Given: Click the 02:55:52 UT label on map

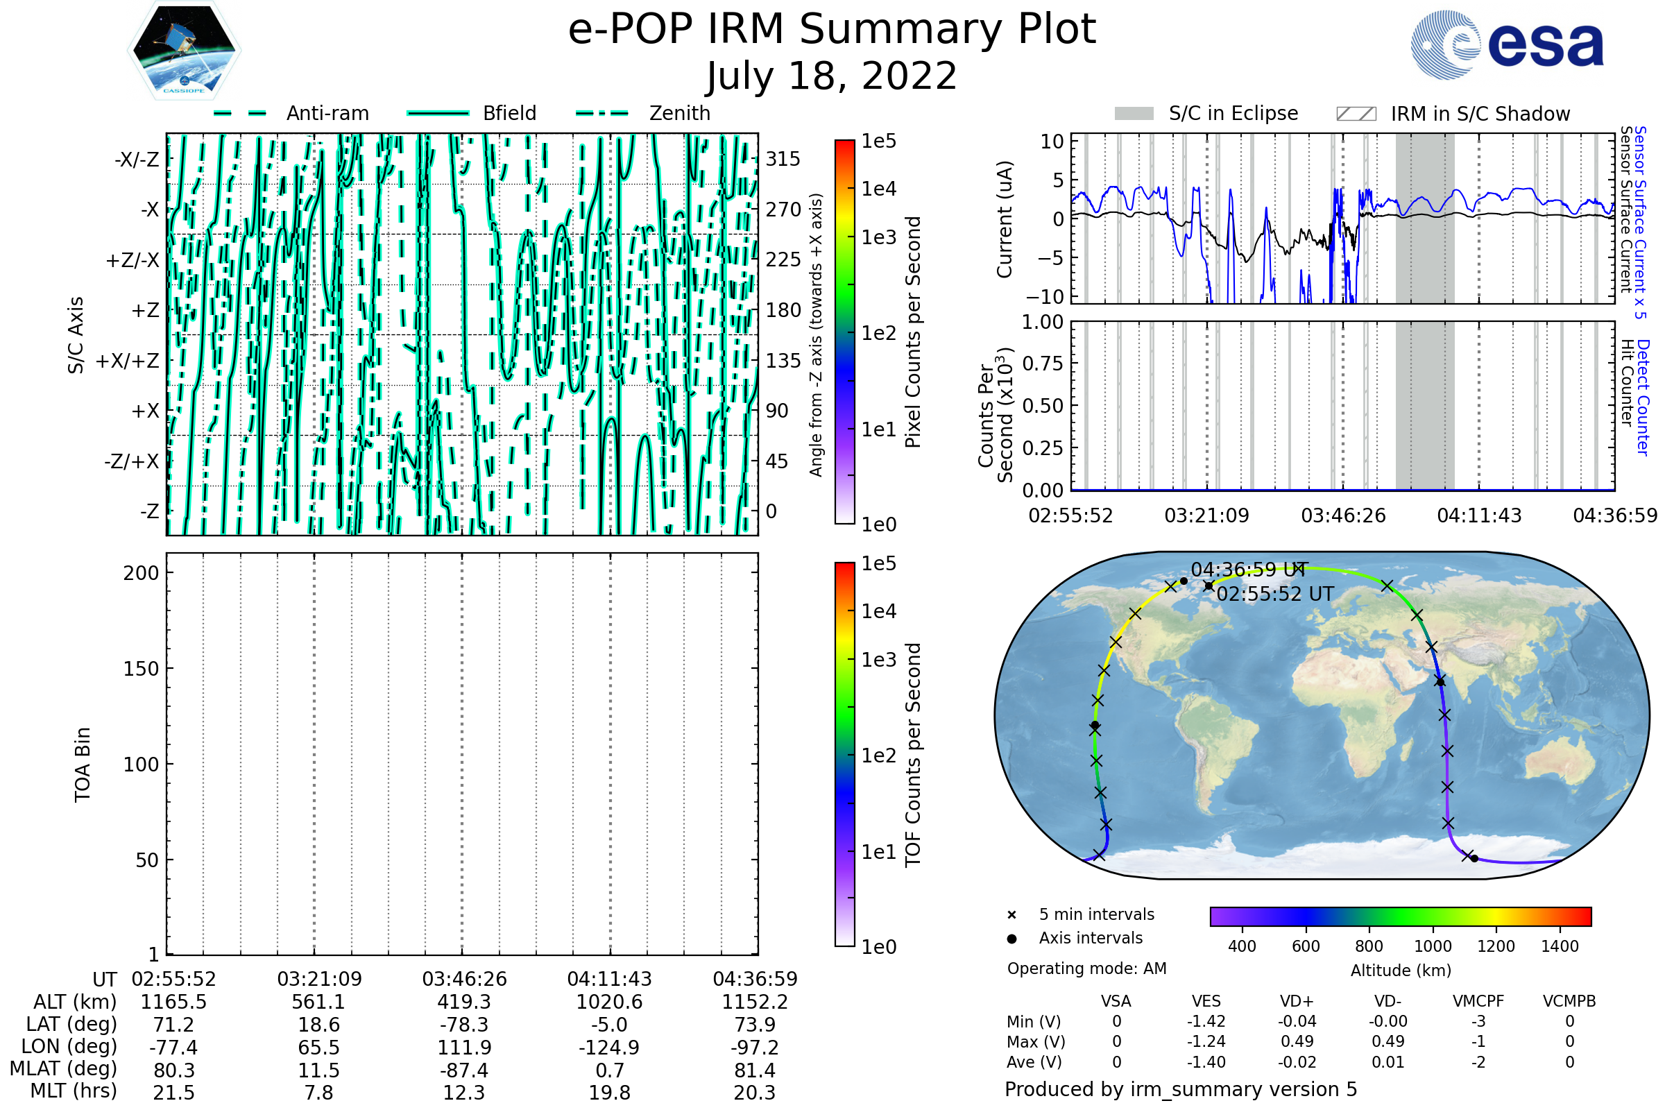Looking at the screenshot, I should (x=1275, y=594).
